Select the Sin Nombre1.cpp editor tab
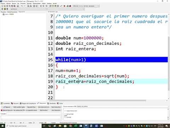The height and width of the screenshot is (128, 170). coord(53,12)
